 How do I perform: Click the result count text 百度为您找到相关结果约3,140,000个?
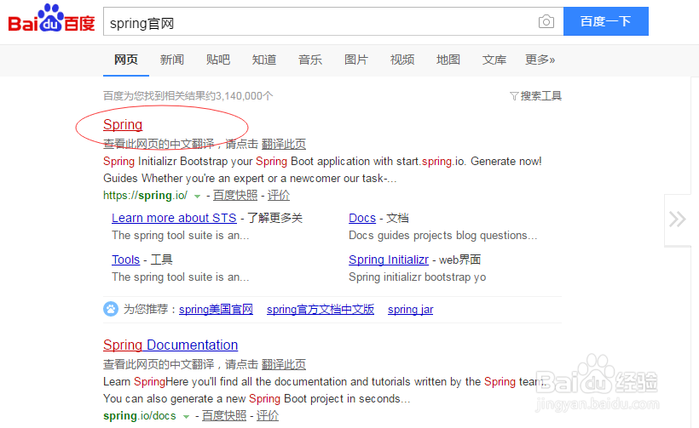pos(188,96)
